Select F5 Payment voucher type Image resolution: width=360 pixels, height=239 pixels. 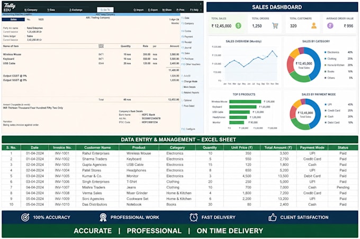point(187,36)
